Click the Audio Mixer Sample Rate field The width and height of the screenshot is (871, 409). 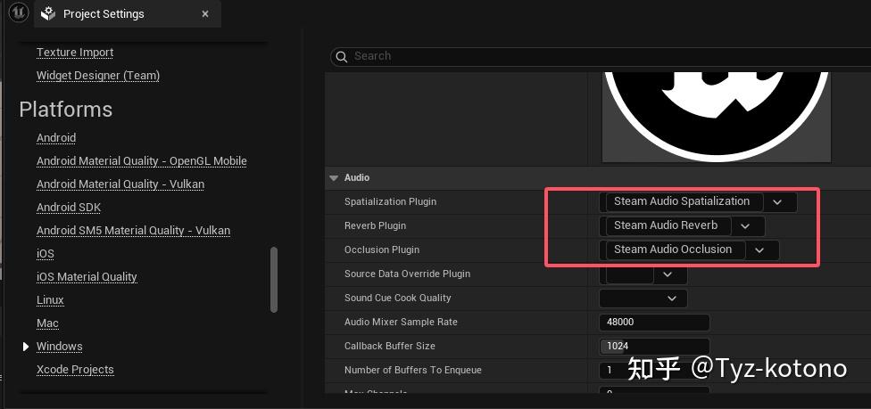click(654, 323)
